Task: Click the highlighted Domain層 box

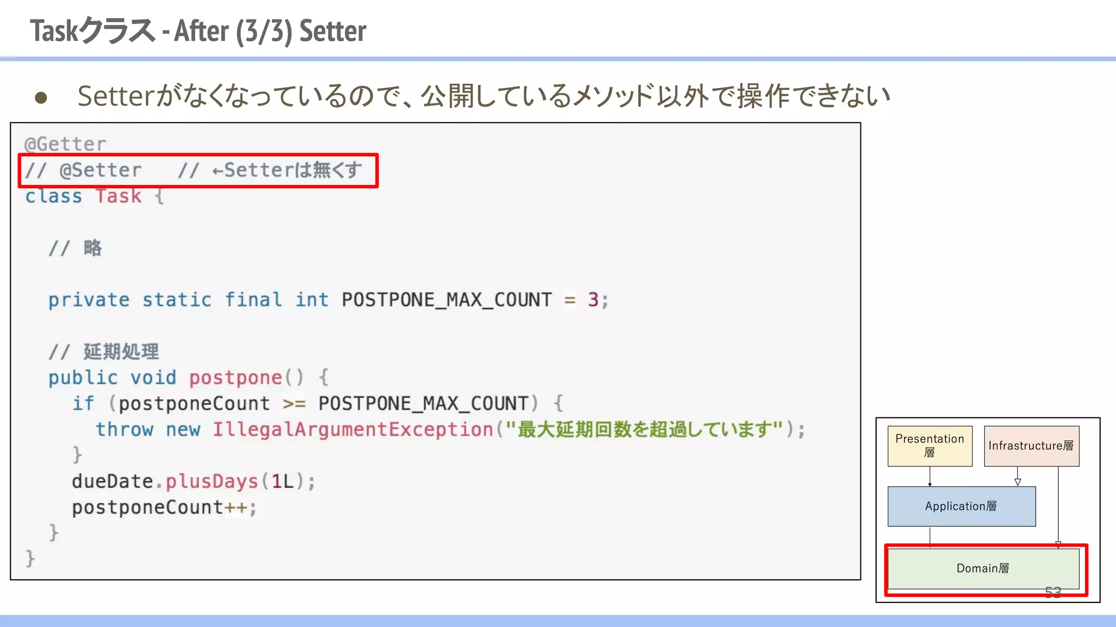Action: (x=983, y=568)
